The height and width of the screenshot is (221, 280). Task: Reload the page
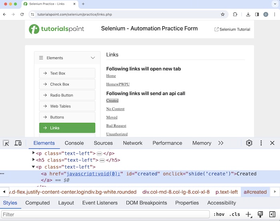tap(22, 14)
